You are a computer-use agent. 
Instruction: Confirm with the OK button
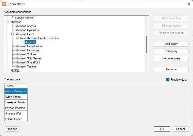tap(162, 129)
